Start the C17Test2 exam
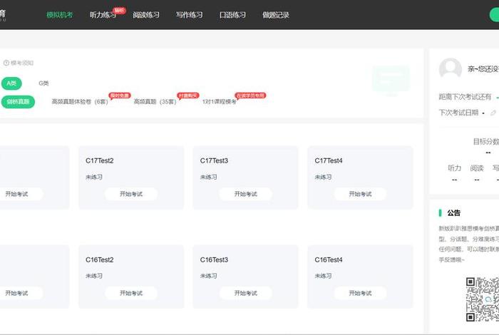499x335 pixels. tap(131, 194)
